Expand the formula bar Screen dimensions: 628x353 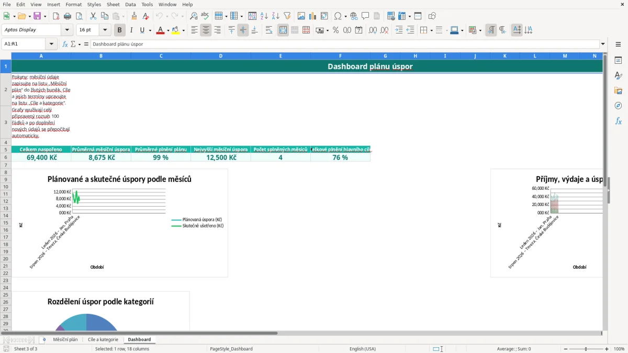603,44
